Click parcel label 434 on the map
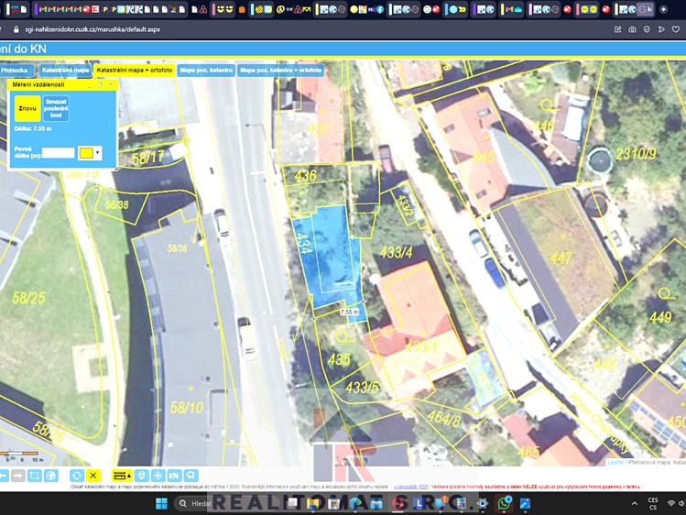This screenshot has height=515, width=686. coord(304,243)
